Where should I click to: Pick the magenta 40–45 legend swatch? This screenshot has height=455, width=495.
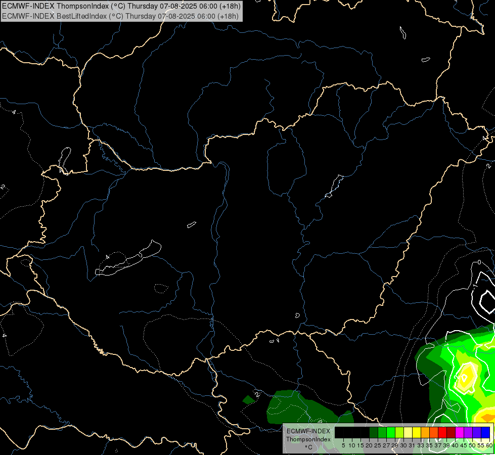[x=460, y=432]
